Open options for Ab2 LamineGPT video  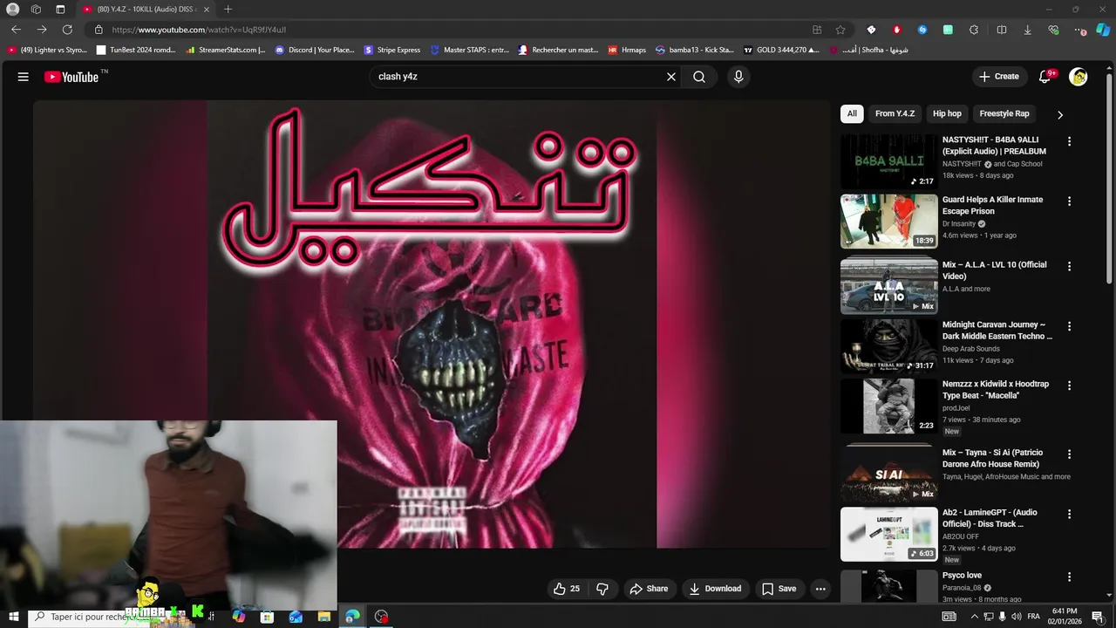point(1069,514)
